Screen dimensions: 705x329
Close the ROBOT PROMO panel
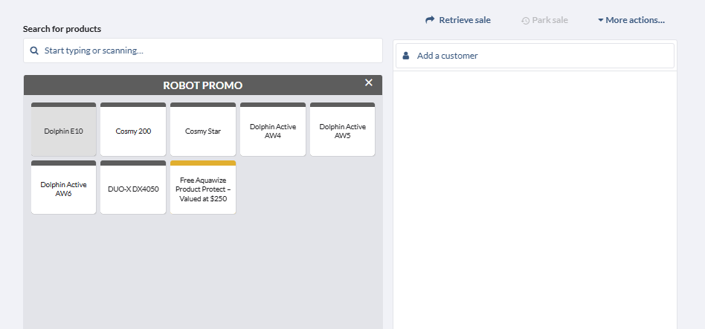pyautogui.click(x=369, y=82)
